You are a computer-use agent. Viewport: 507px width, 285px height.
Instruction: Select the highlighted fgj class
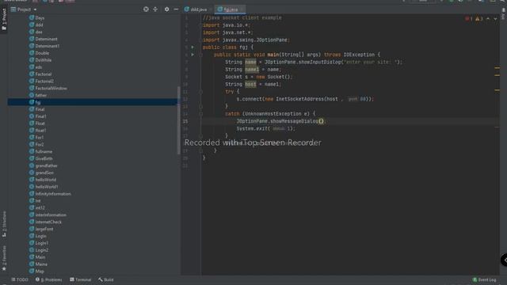pos(93,102)
